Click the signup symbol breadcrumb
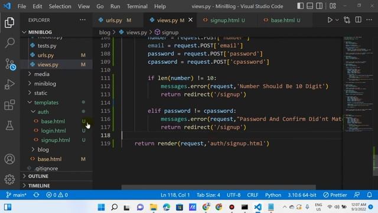 point(167,33)
